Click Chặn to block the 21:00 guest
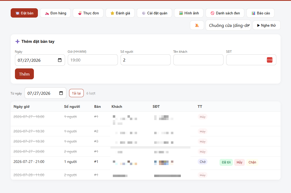291x193 pixels. pos(252,162)
